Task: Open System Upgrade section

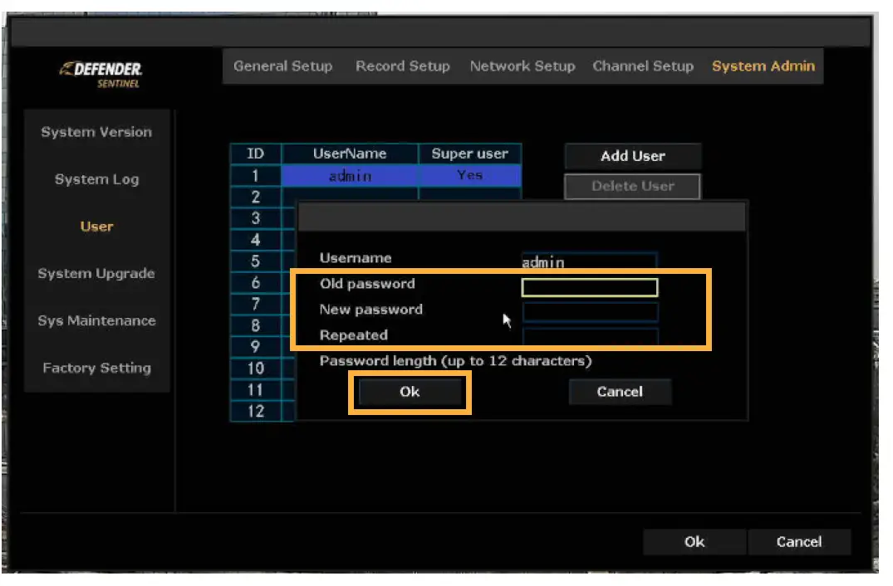Action: (x=97, y=274)
